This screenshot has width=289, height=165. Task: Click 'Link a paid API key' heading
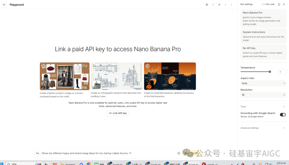118,49
